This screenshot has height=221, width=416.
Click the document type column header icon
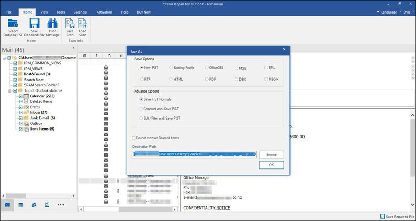pyautogui.click(x=109, y=56)
